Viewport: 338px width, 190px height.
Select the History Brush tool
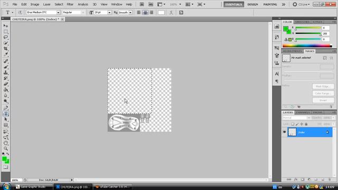[x=6, y=79]
